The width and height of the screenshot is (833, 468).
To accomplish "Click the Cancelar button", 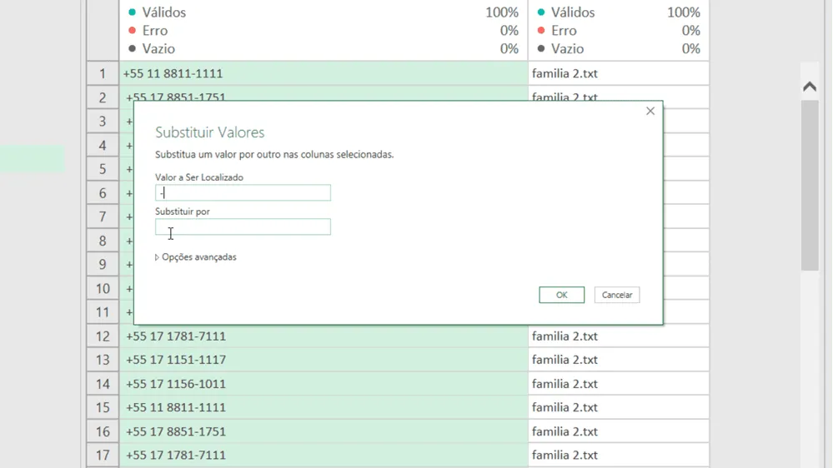I will [617, 295].
